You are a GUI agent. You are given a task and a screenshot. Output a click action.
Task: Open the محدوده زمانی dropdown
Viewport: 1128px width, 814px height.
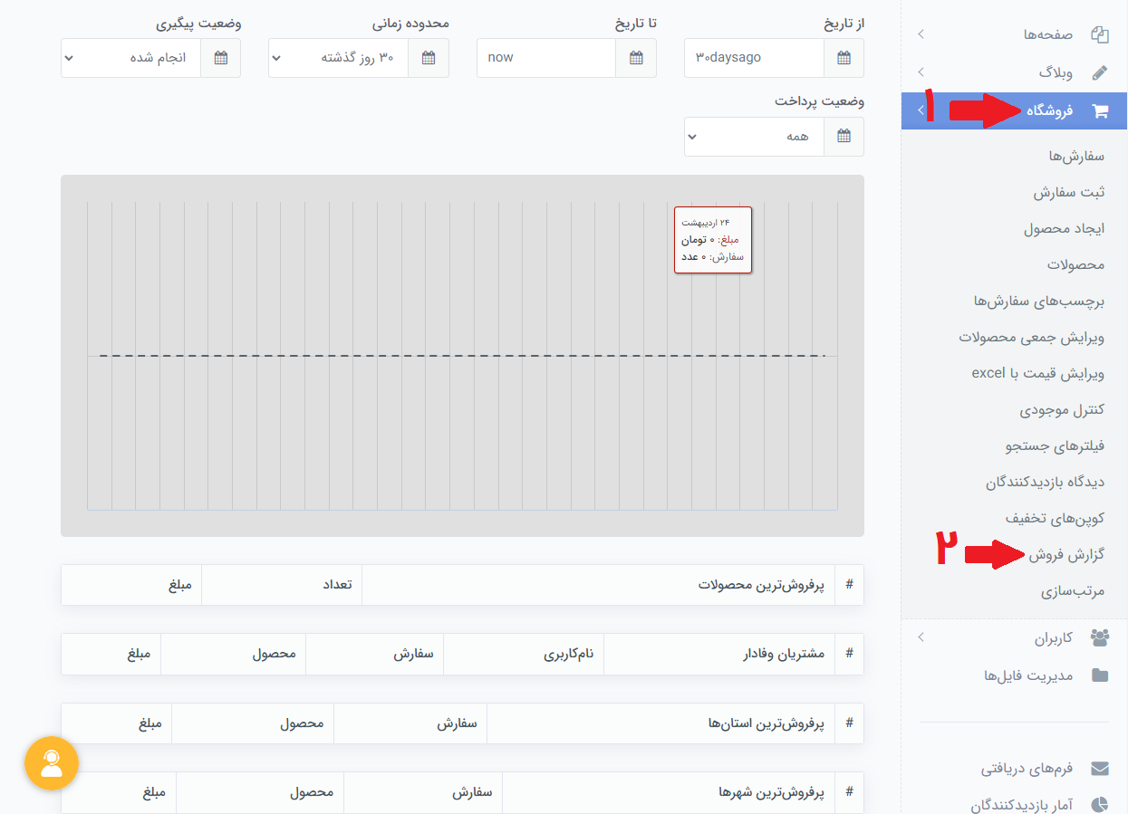tap(338, 58)
